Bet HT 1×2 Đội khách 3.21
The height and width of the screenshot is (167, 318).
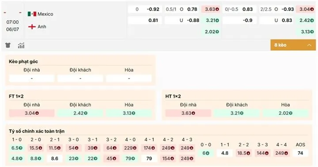point(237,113)
